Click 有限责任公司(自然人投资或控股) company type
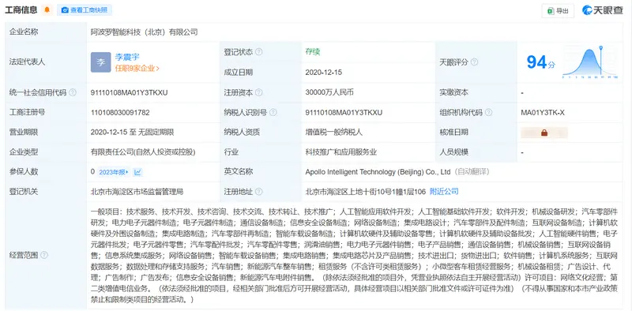The width and height of the screenshot is (632, 311). pos(143,152)
